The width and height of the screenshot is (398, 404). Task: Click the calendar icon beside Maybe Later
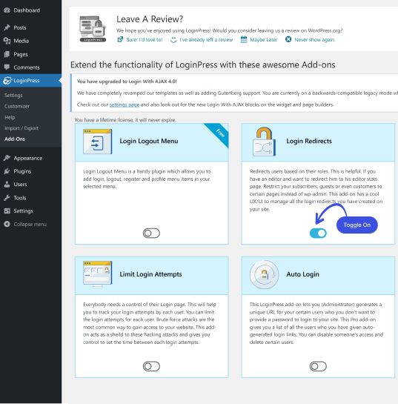coord(244,39)
